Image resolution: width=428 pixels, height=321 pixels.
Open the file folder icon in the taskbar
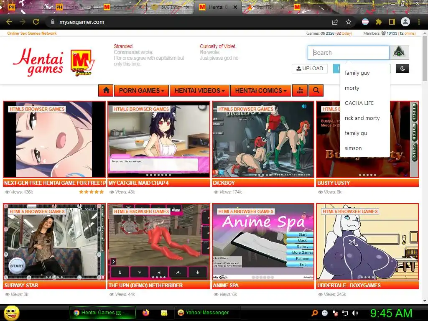tap(164, 313)
